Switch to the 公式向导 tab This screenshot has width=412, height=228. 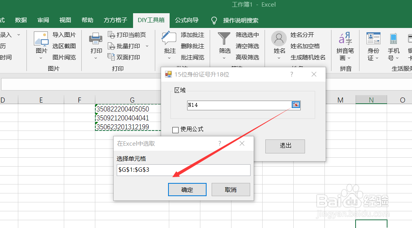pyautogui.click(x=187, y=20)
